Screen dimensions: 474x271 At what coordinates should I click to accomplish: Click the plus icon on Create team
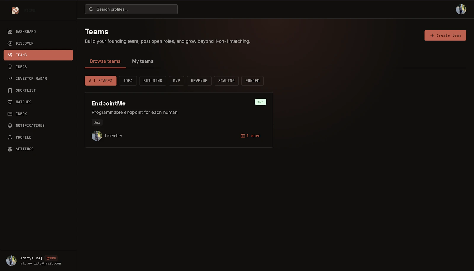[x=432, y=35]
